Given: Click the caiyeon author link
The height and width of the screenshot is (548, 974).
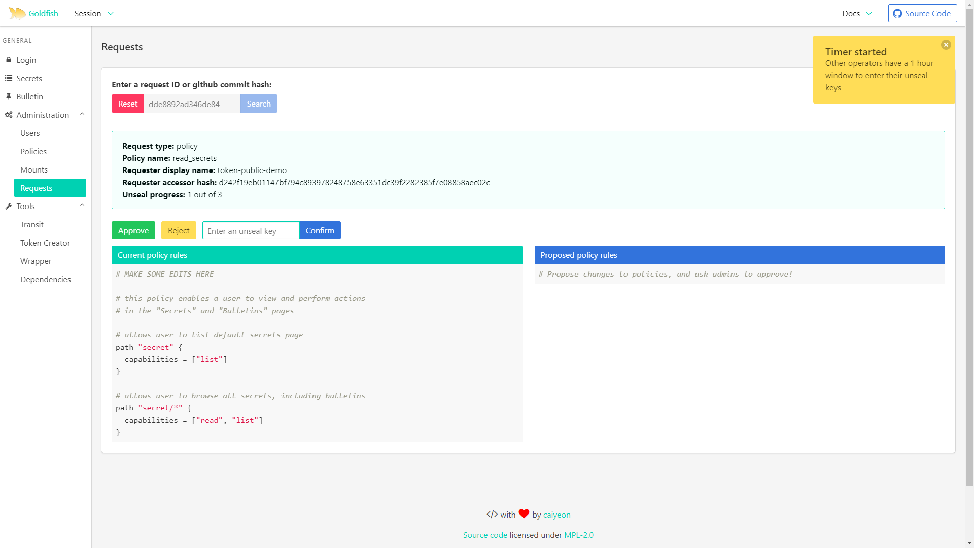Looking at the screenshot, I should pos(556,515).
